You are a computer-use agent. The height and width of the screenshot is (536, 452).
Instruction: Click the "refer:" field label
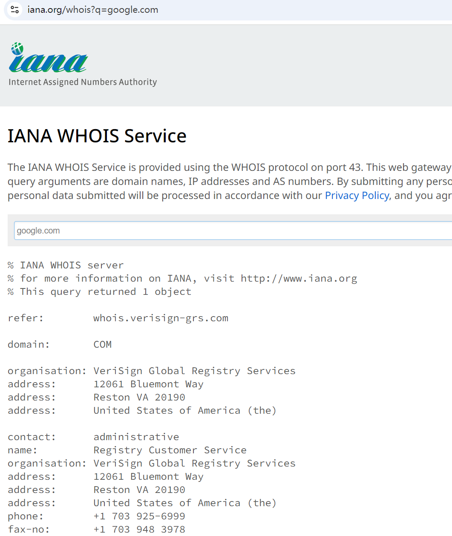click(x=26, y=318)
